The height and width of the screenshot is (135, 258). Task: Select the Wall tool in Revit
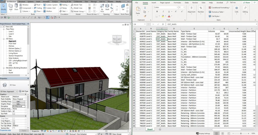pos(11,7)
